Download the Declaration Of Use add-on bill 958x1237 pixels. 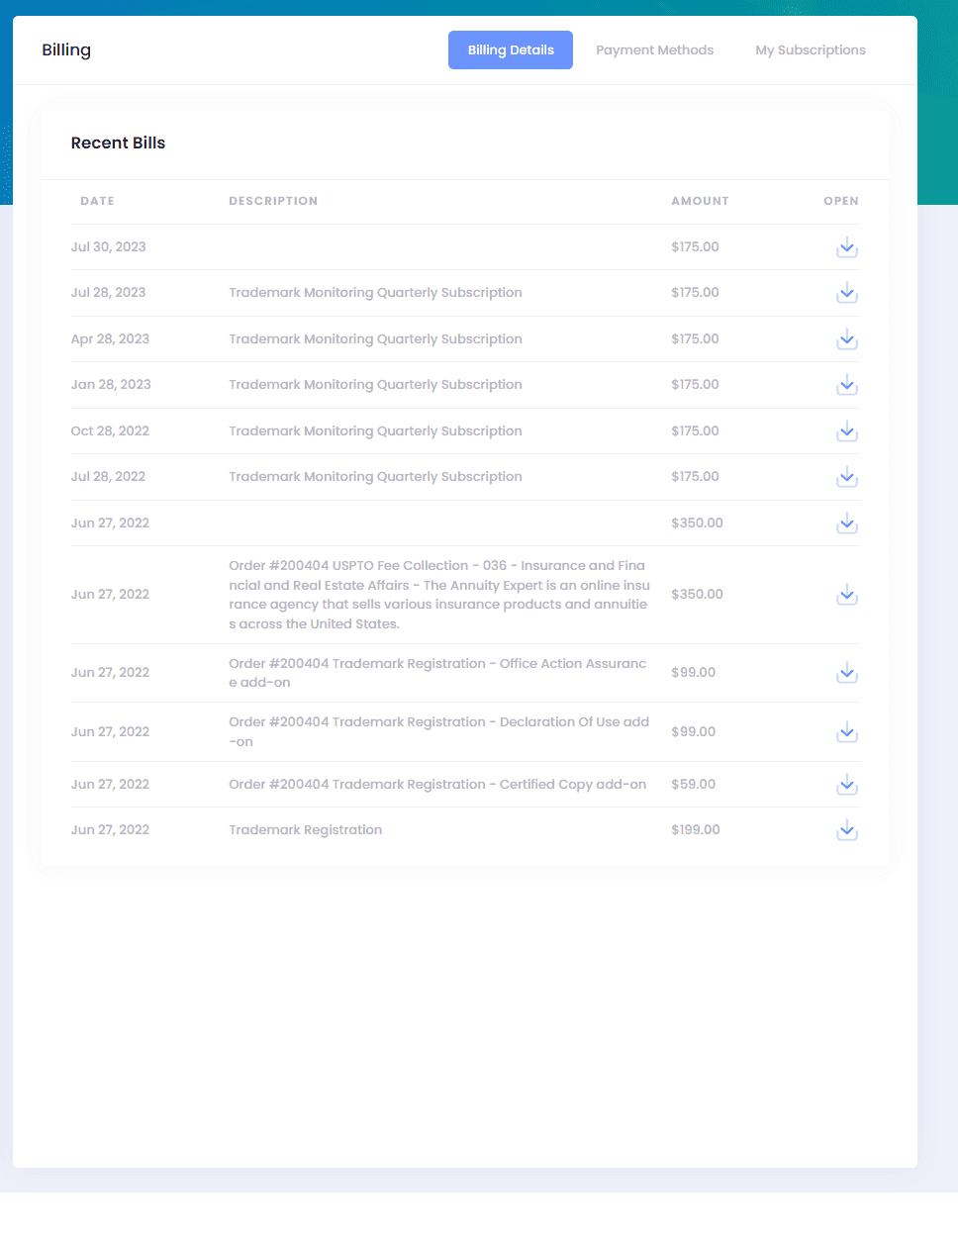tap(846, 732)
